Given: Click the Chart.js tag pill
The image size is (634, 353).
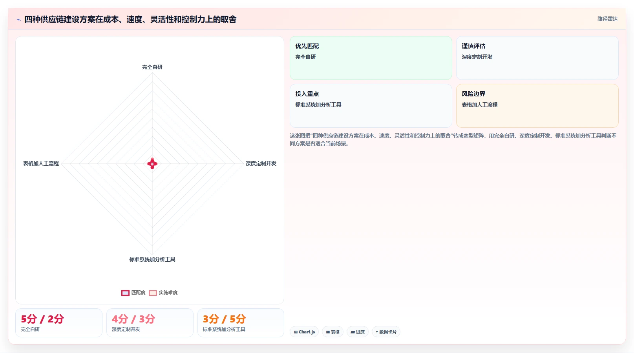Looking at the screenshot, I should point(304,332).
